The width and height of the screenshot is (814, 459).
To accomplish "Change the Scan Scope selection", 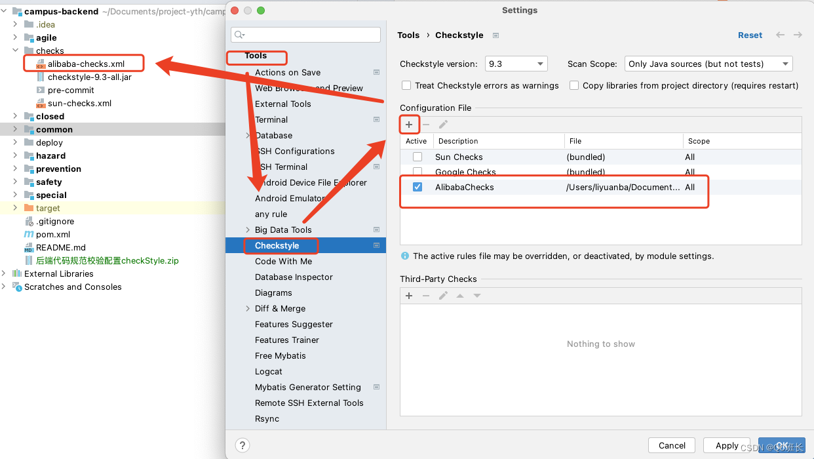I will click(x=708, y=63).
